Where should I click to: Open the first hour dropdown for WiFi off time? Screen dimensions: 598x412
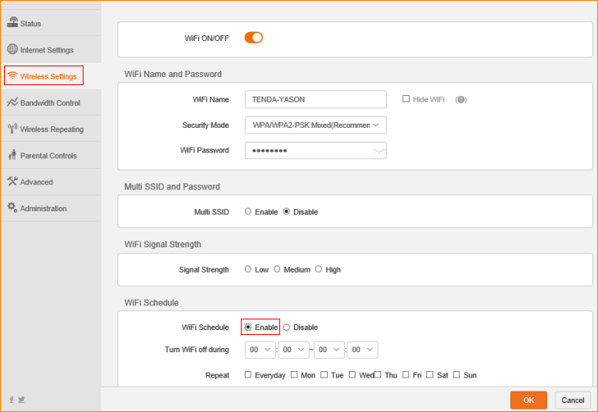(260, 350)
